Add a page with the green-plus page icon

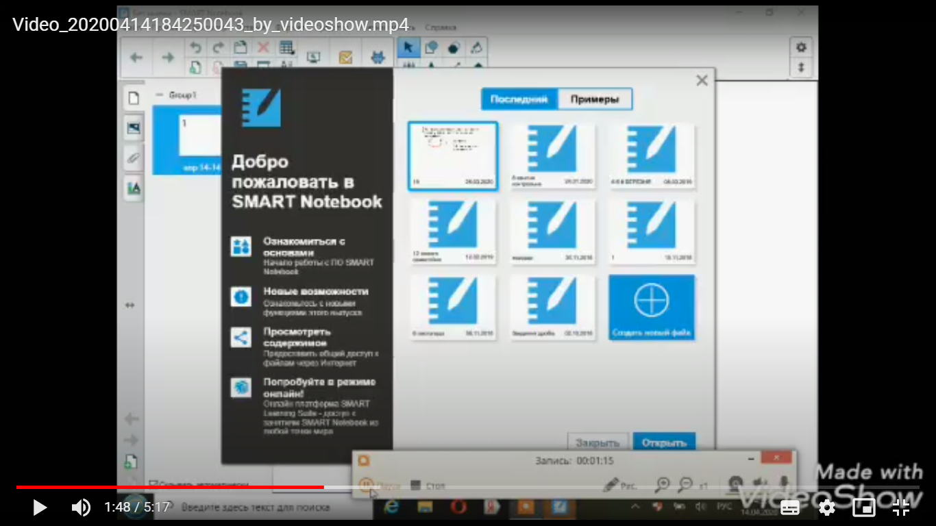195,66
